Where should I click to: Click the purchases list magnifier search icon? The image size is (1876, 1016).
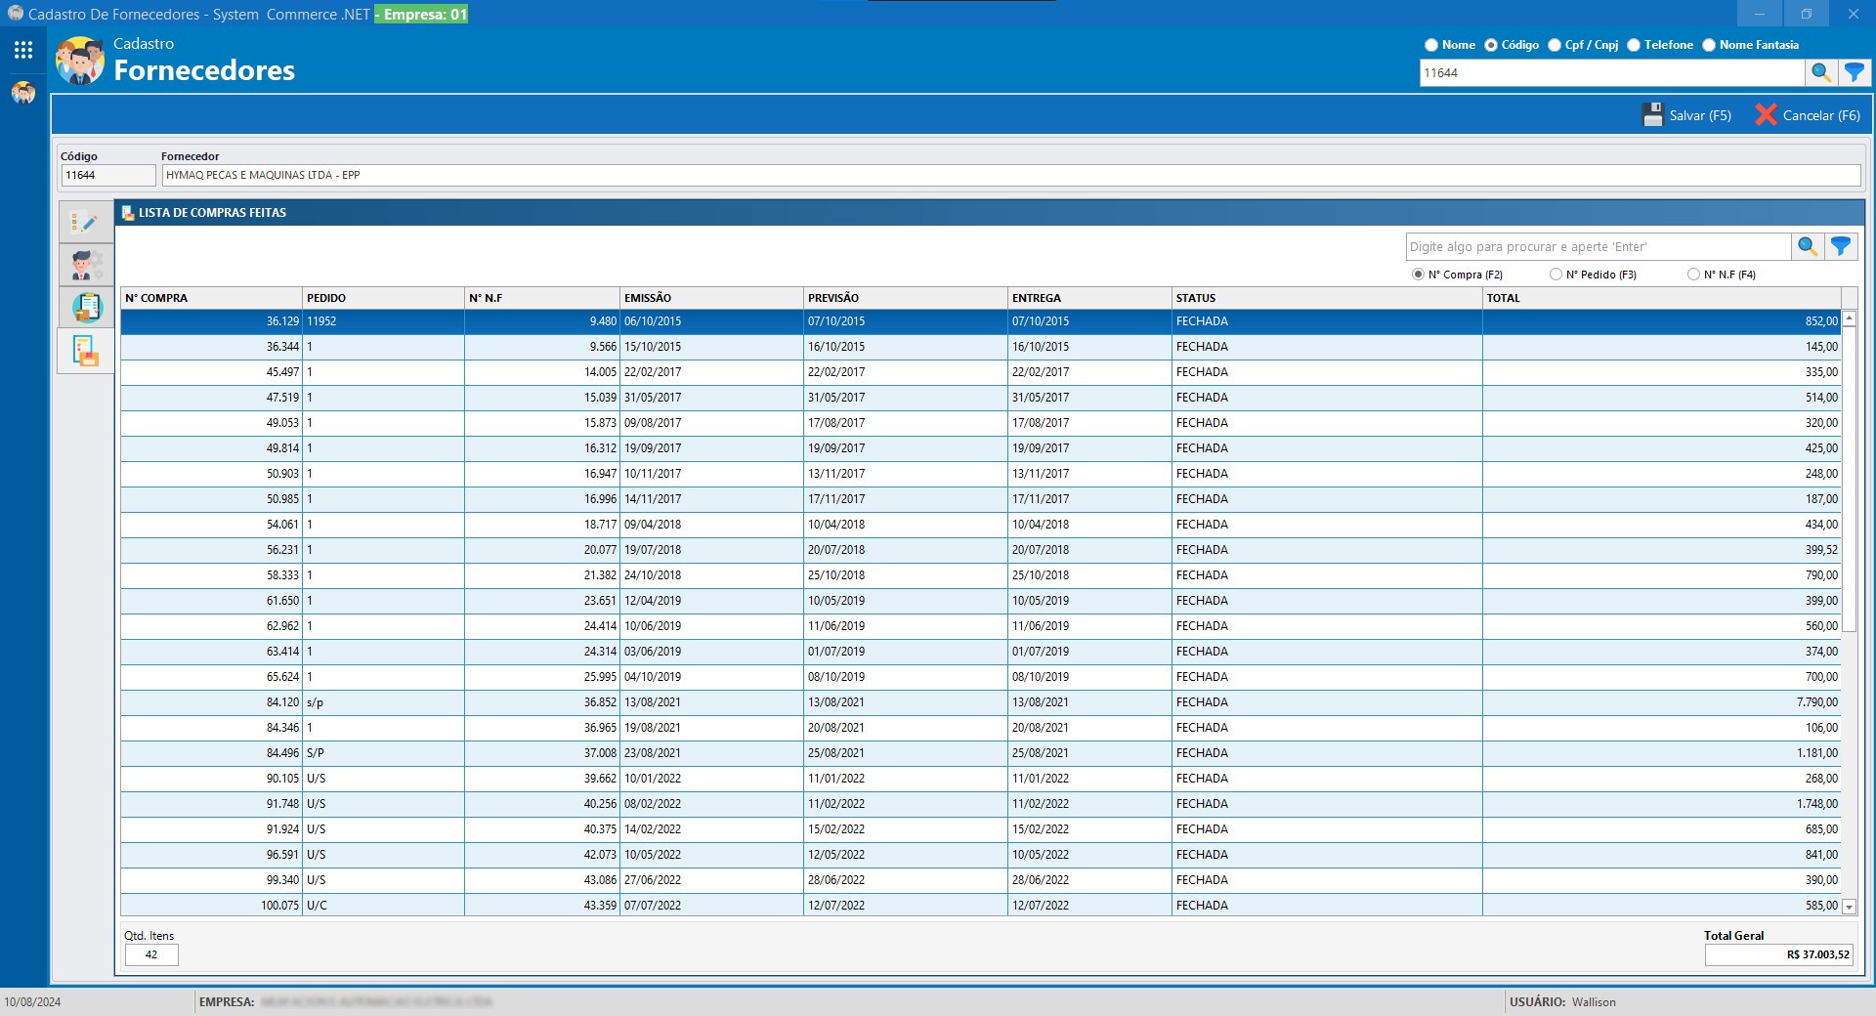click(1807, 246)
